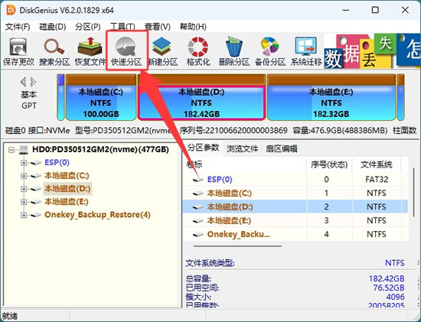Click the E: 182.32GB partition block

pos(331,97)
